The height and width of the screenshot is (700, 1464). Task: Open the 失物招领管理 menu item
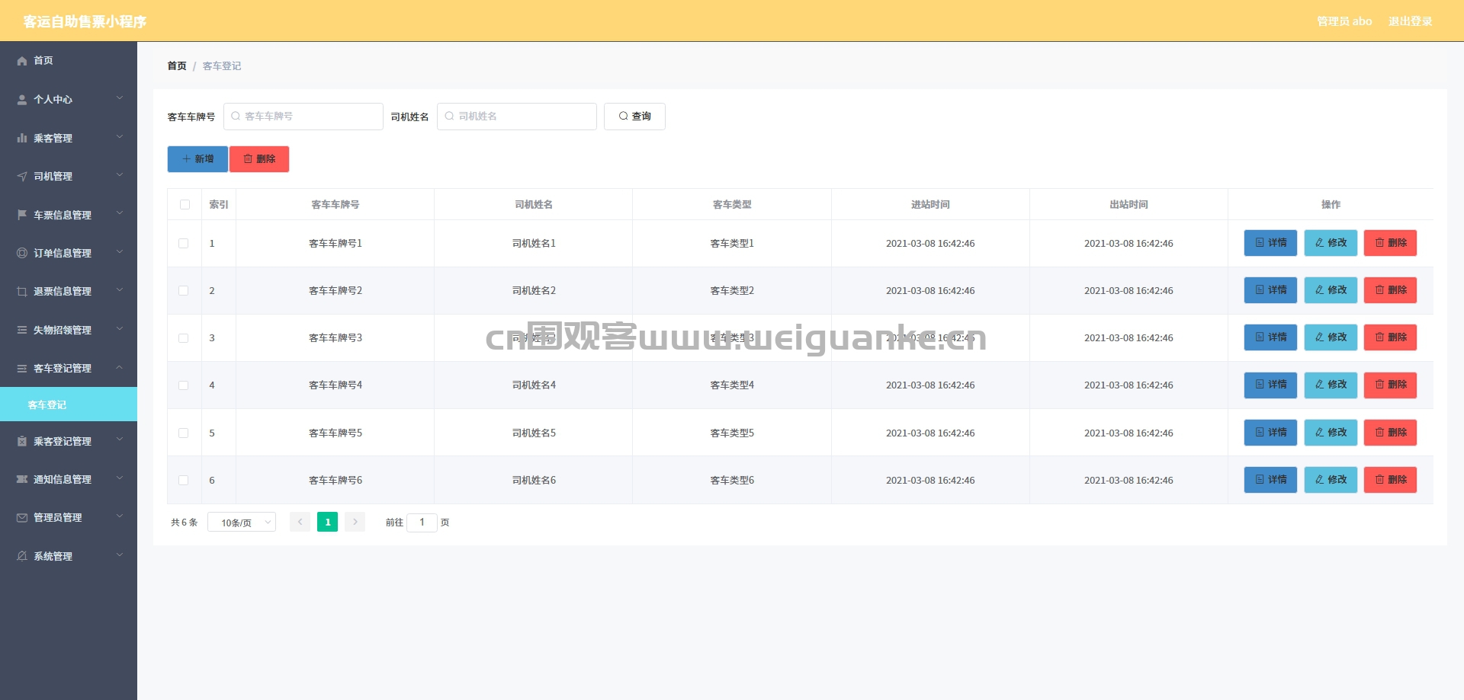coord(69,330)
